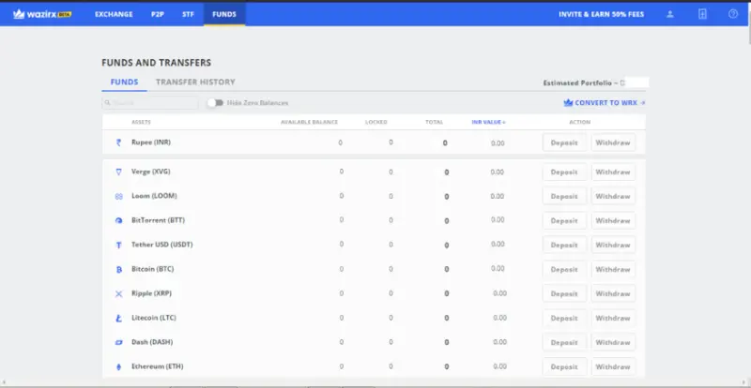The image size is (751, 388).
Task: Select the Ethereum (ETH) asset name
Action: [x=157, y=366]
